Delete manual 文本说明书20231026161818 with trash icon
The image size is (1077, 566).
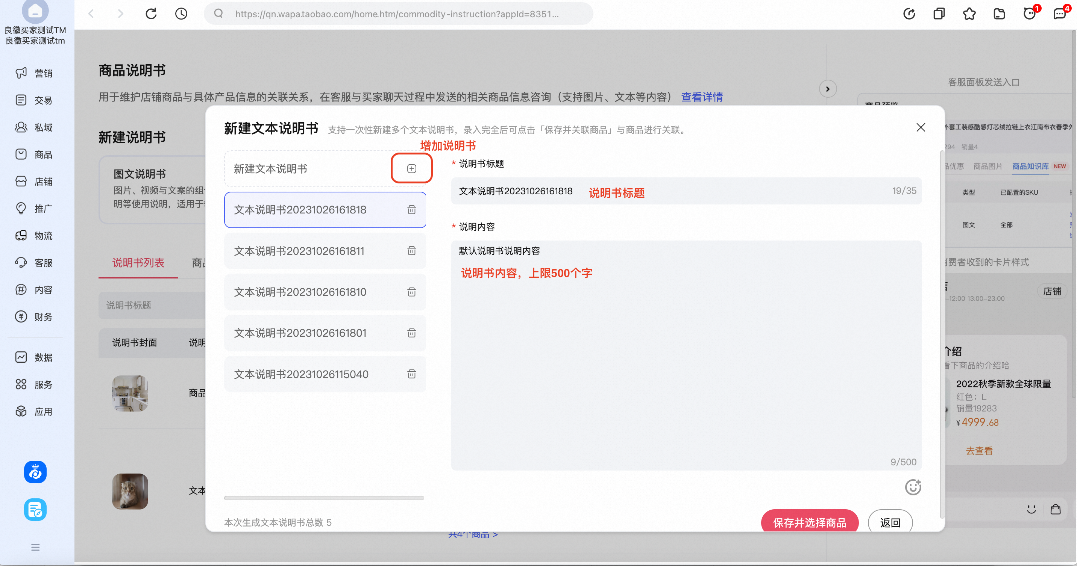pyautogui.click(x=411, y=210)
